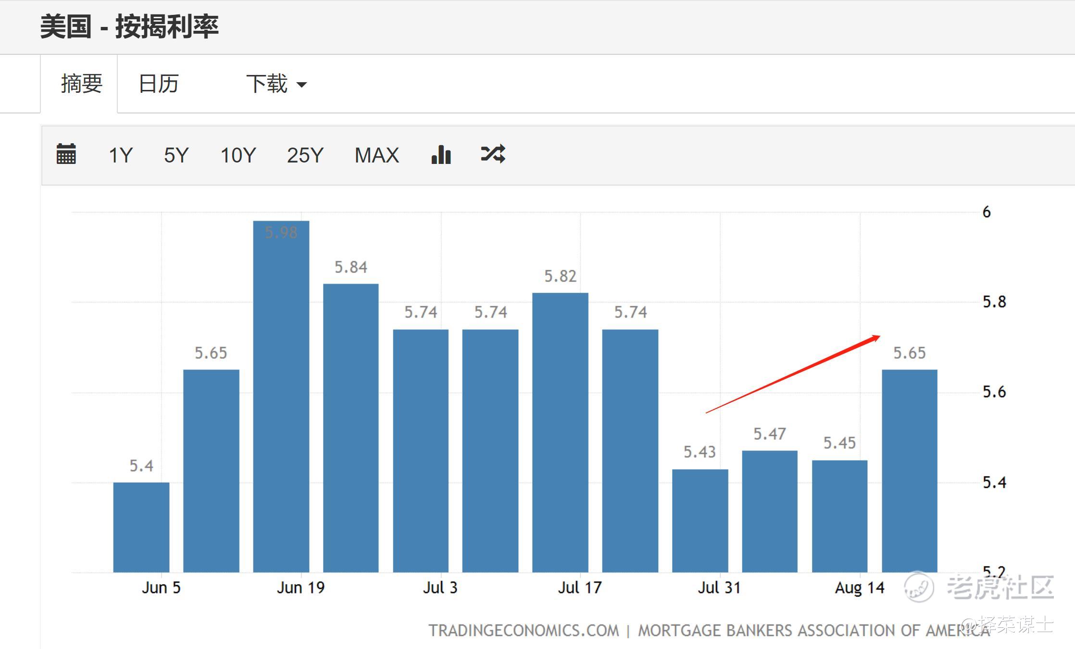The height and width of the screenshot is (649, 1075).
Task: Click the 美国 - 按揭利率 title
Action: [x=129, y=26]
